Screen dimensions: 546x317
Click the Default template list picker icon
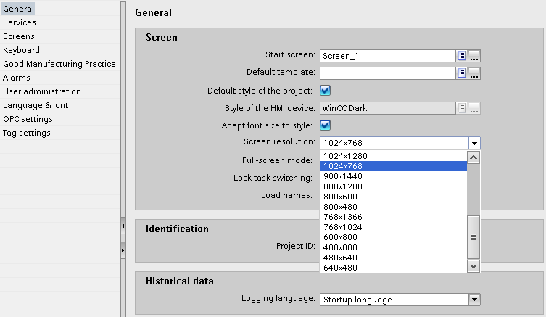[461, 73]
